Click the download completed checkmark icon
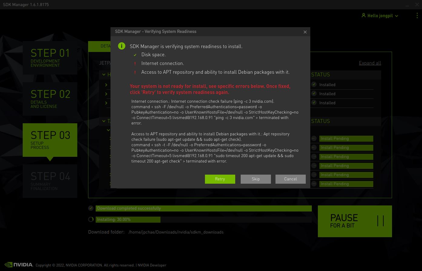This screenshot has width=422, height=271. tap(91, 208)
